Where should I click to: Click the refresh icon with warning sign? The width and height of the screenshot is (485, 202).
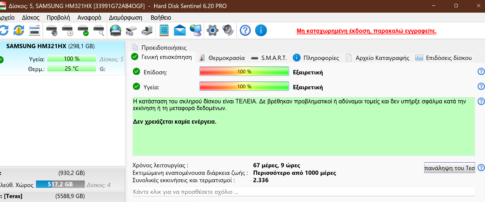[19, 30]
